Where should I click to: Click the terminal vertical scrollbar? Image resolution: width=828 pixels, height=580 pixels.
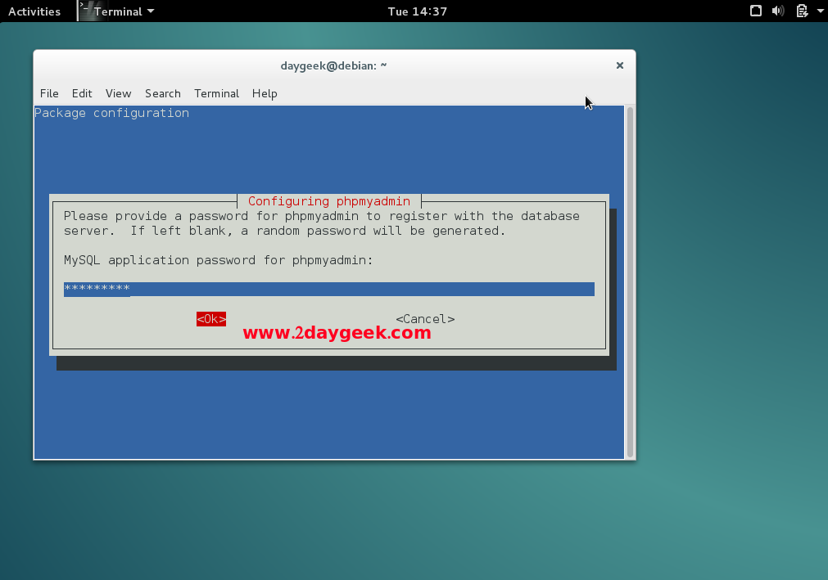tap(630, 282)
